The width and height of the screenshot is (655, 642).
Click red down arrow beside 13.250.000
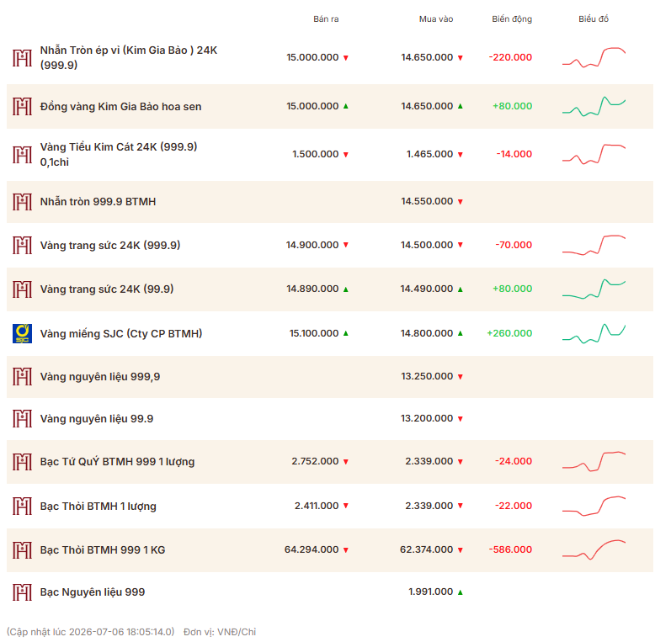[461, 377]
